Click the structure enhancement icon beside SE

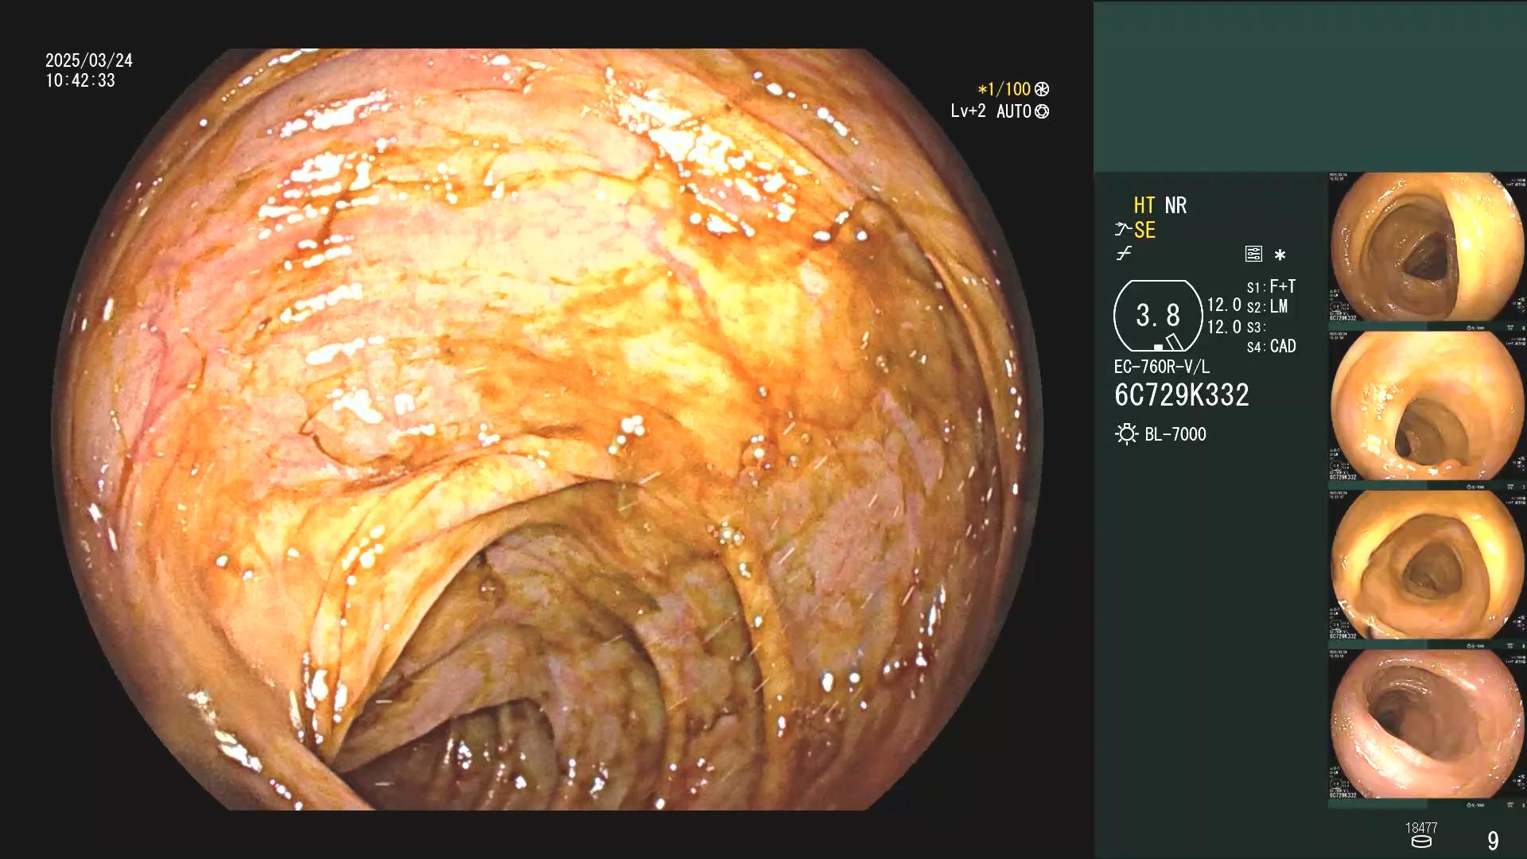tap(1122, 230)
